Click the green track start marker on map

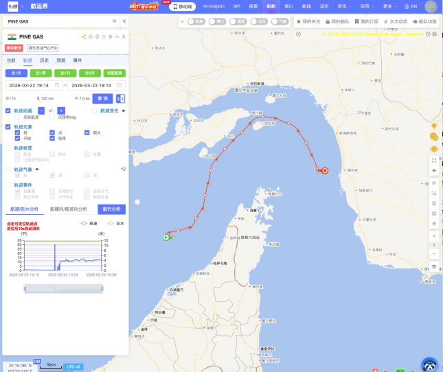tap(166, 237)
